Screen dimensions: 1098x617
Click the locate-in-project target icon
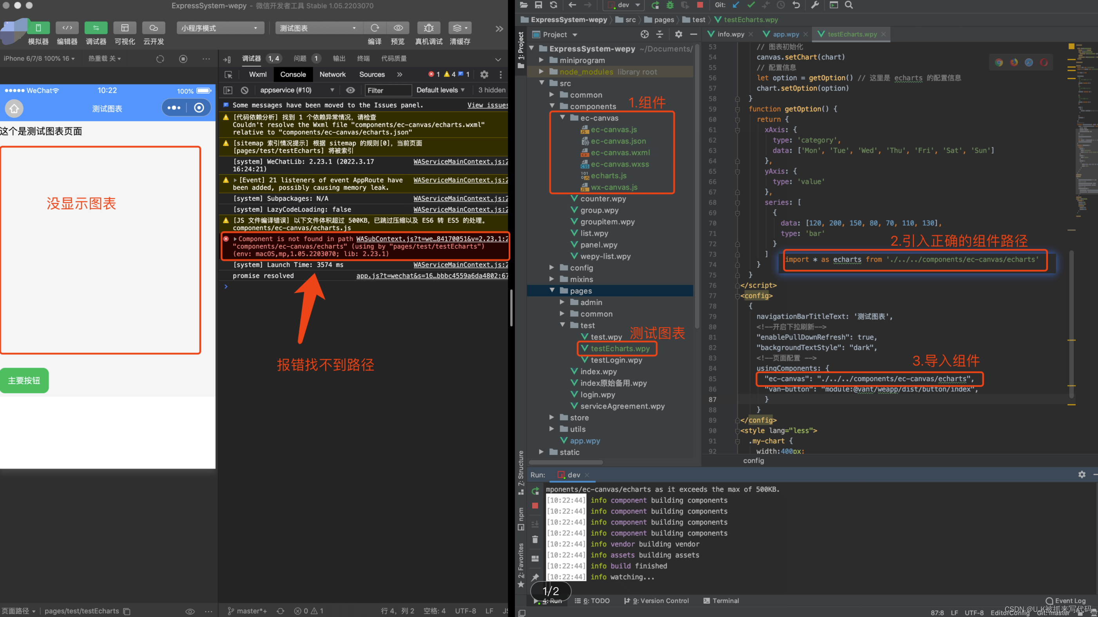pyautogui.click(x=645, y=34)
